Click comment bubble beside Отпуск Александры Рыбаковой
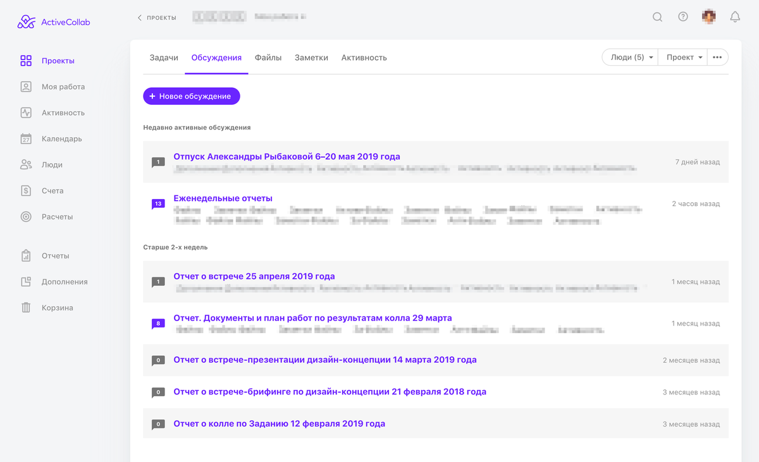 [x=158, y=162]
